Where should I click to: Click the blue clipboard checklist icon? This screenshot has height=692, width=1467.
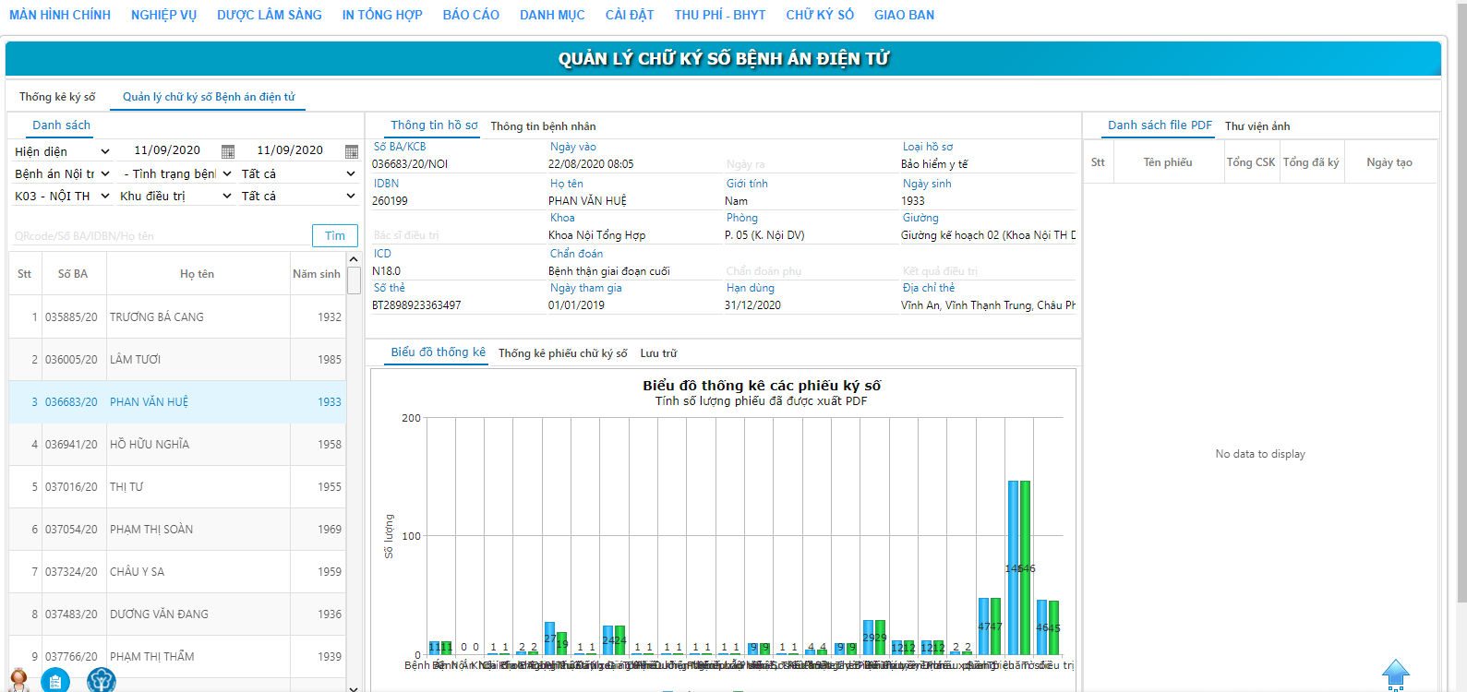pos(55,681)
